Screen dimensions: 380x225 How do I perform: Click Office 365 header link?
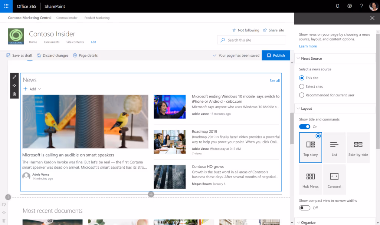point(26,6)
